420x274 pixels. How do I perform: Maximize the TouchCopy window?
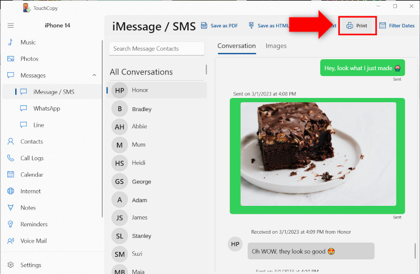(x=395, y=6)
